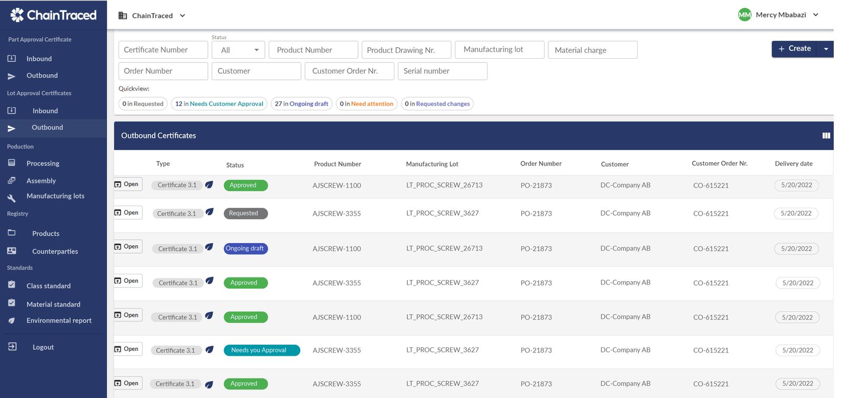
Task: Open the certificate in Needs you Approval row
Action: point(127,349)
